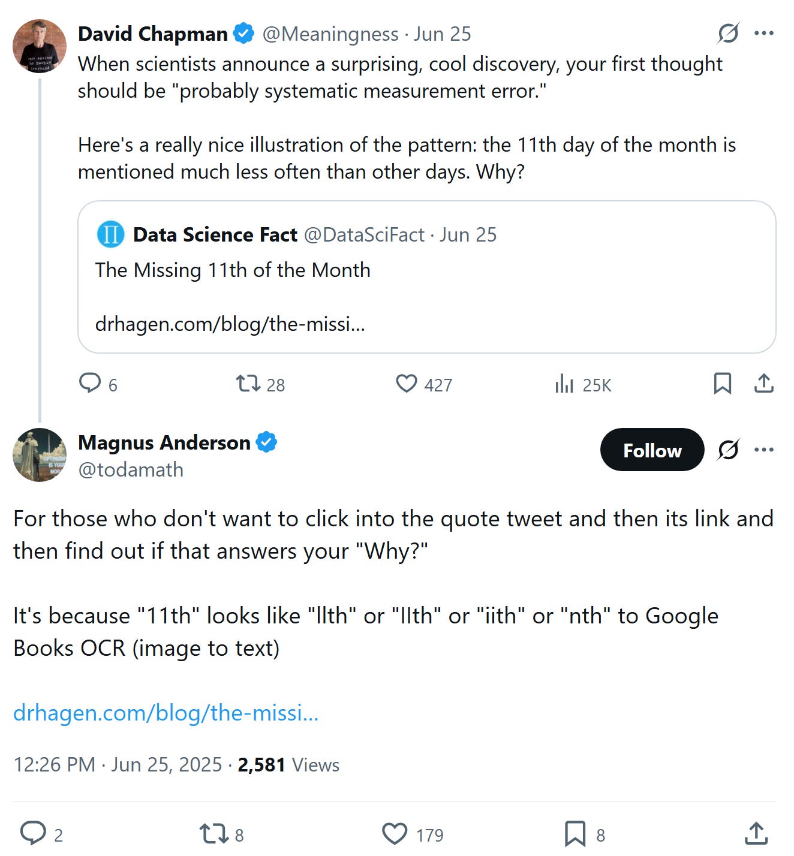
Task: Follow Magnus Anderson
Action: tap(652, 450)
